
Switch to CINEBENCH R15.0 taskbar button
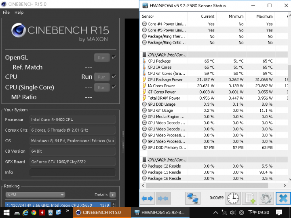(x=102, y=212)
